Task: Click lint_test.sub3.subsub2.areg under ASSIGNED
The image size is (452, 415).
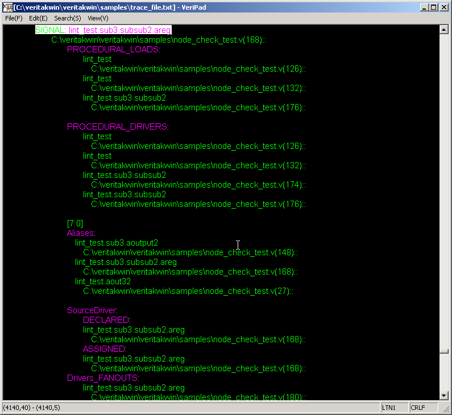Action: (x=134, y=359)
